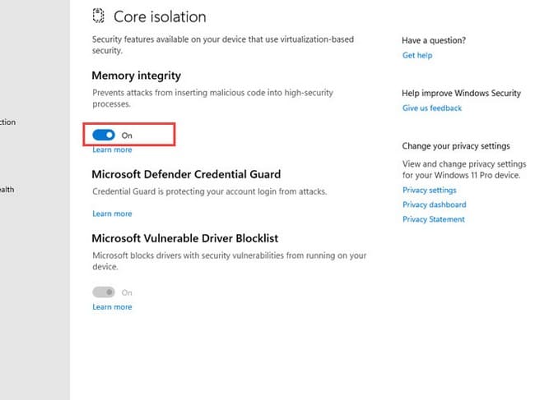Open Learn more under Vulnerable Driver Blocklist
535x400 pixels.
tap(112, 307)
